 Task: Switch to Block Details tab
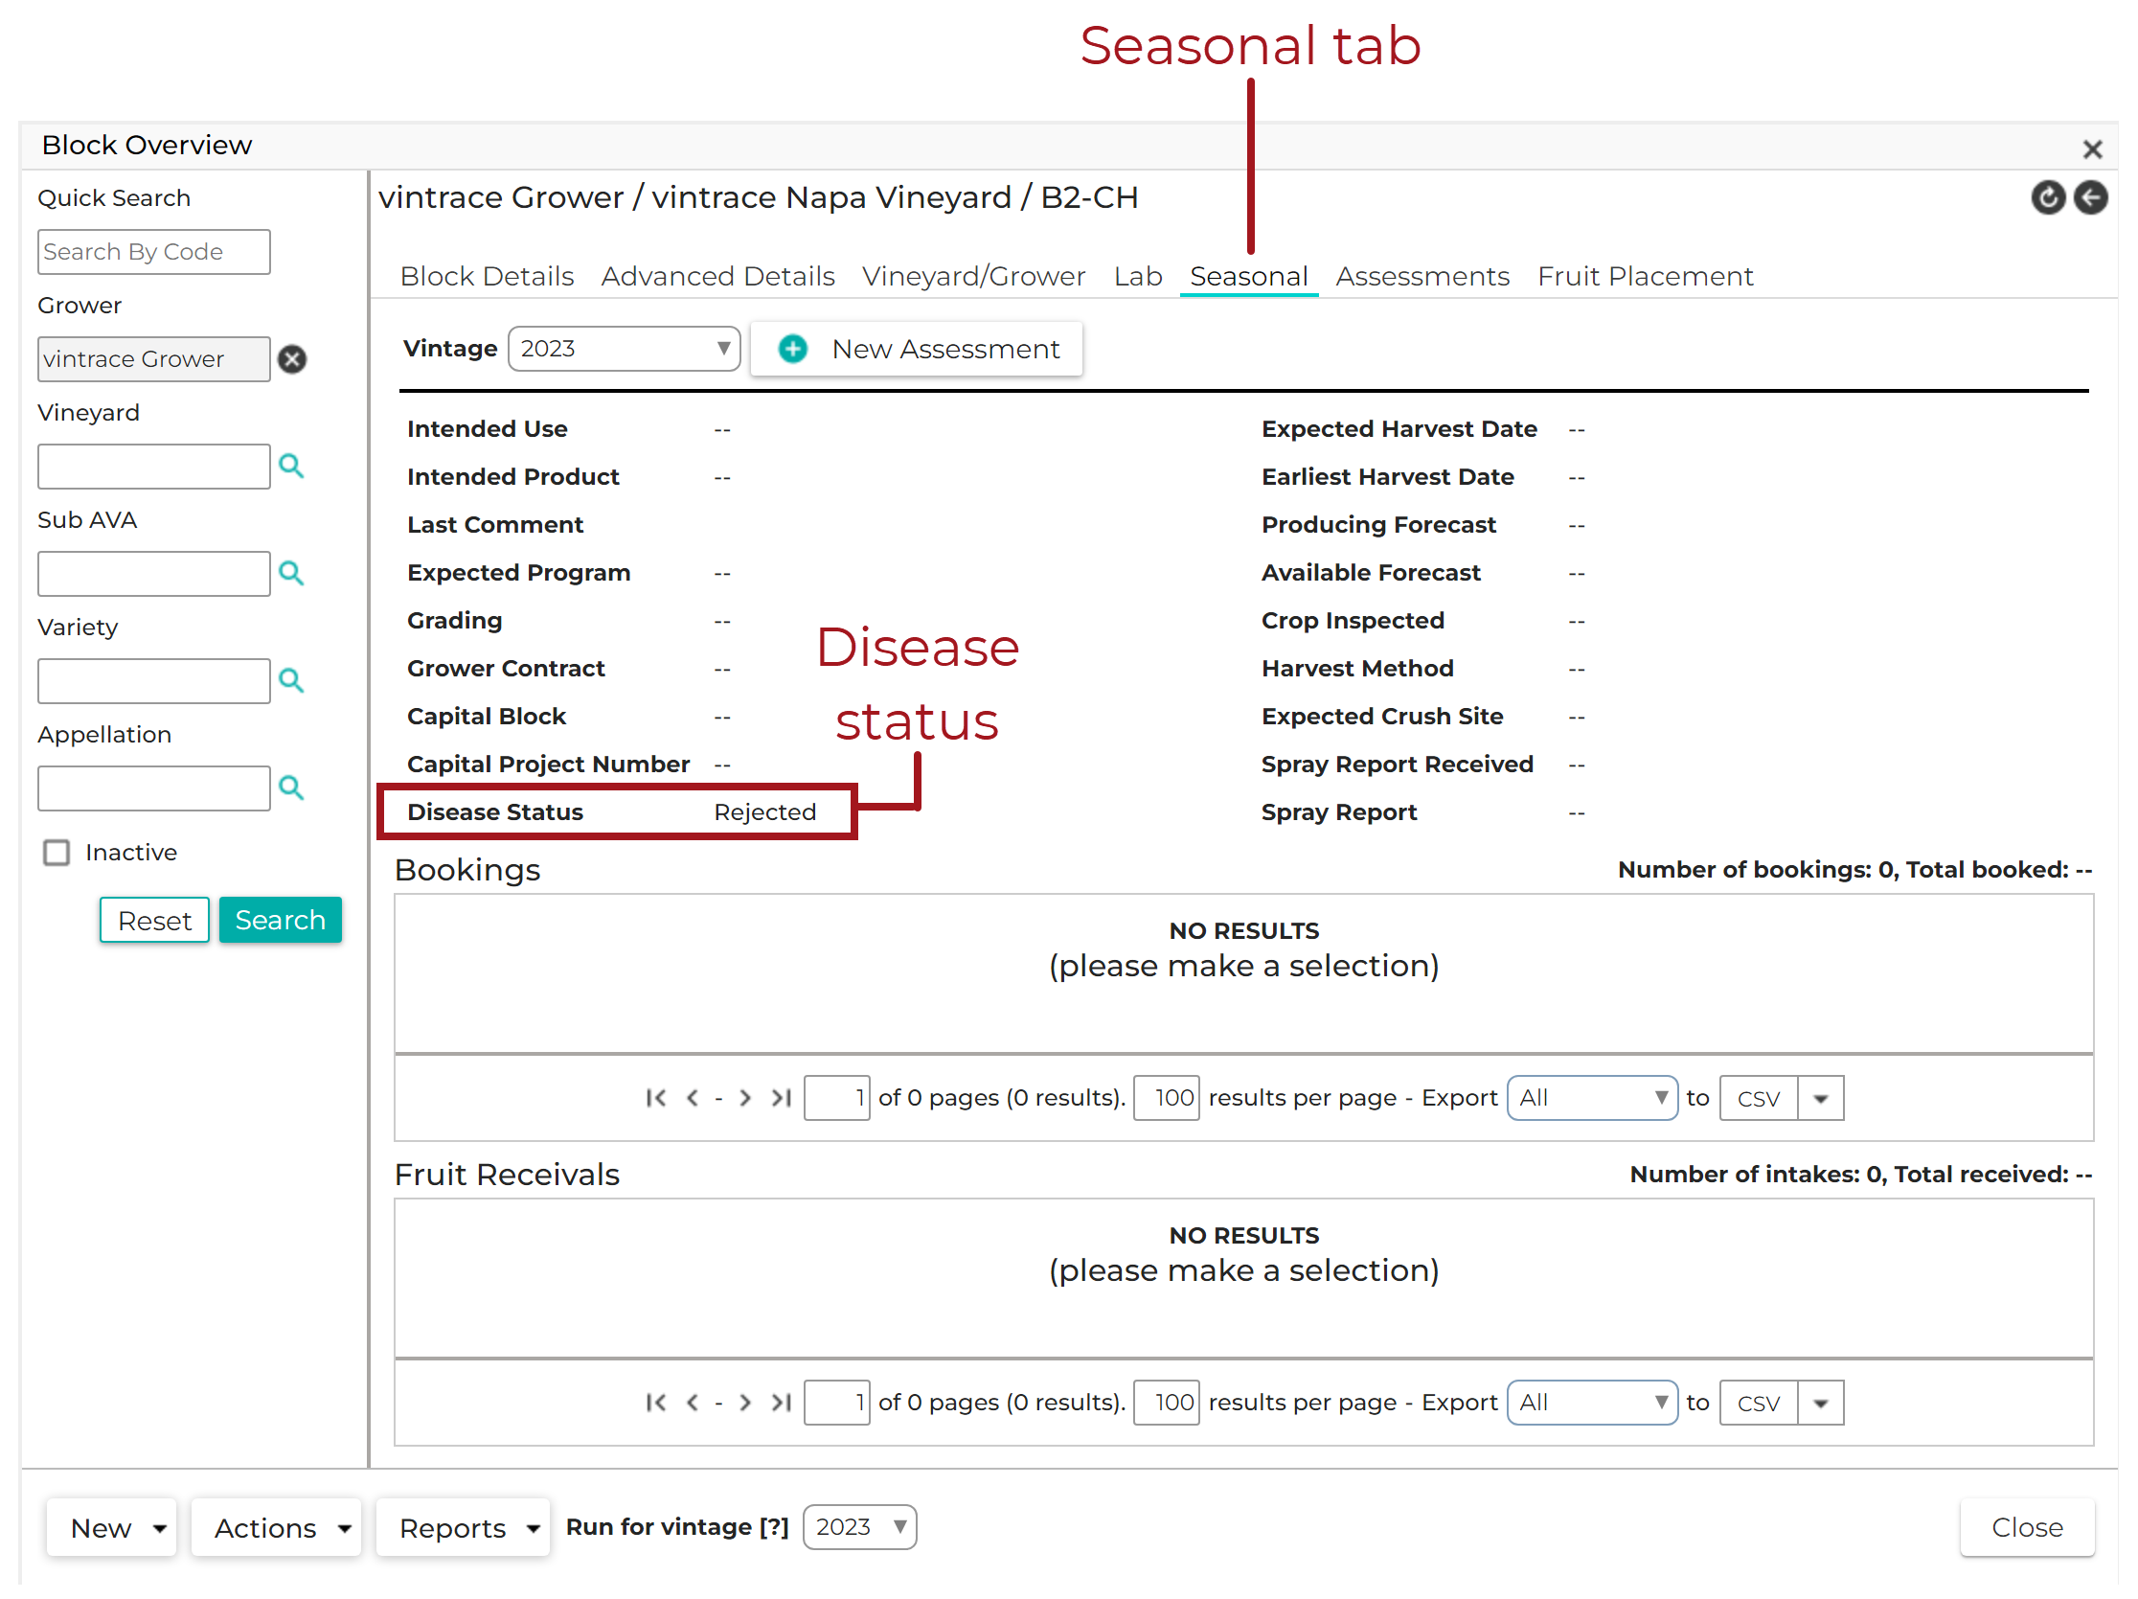pos(488,277)
